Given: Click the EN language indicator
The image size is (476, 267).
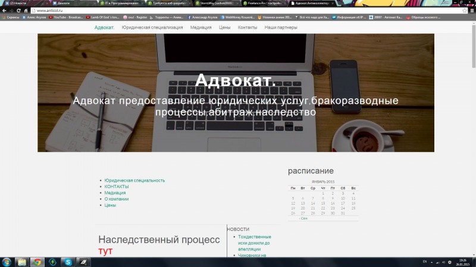Looking at the screenshot, I should pyautogui.click(x=425, y=262).
